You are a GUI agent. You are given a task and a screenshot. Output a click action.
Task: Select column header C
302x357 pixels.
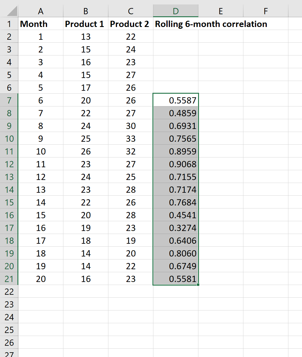click(x=130, y=11)
